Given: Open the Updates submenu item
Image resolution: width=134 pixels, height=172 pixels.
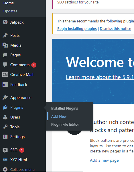Looking at the screenshot, I should coord(10,11).
